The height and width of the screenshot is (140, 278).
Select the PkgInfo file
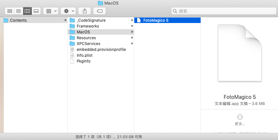click(x=101, y=61)
